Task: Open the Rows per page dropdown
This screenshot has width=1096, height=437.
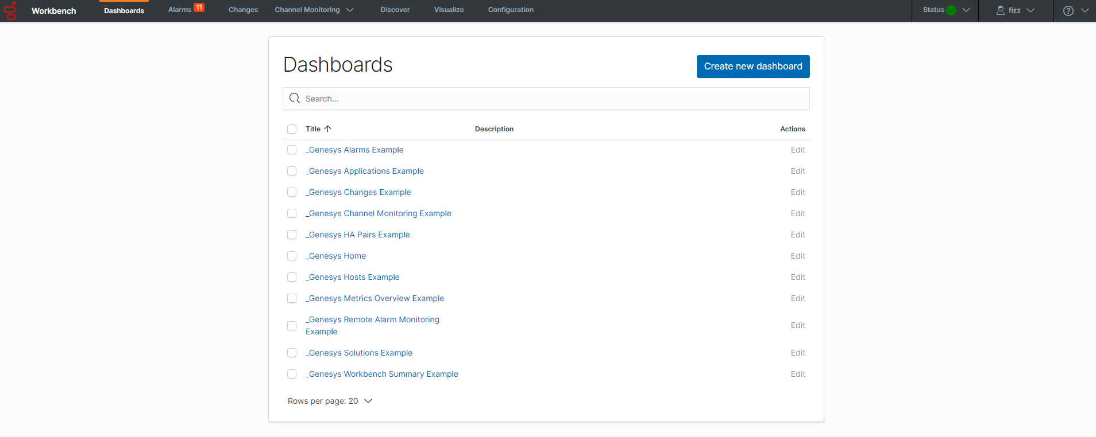Action: [330, 401]
